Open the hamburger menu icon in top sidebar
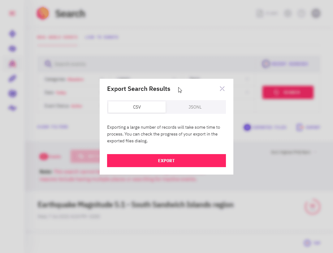Screen dimensions: 333x253 pyautogui.click(x=12, y=13)
